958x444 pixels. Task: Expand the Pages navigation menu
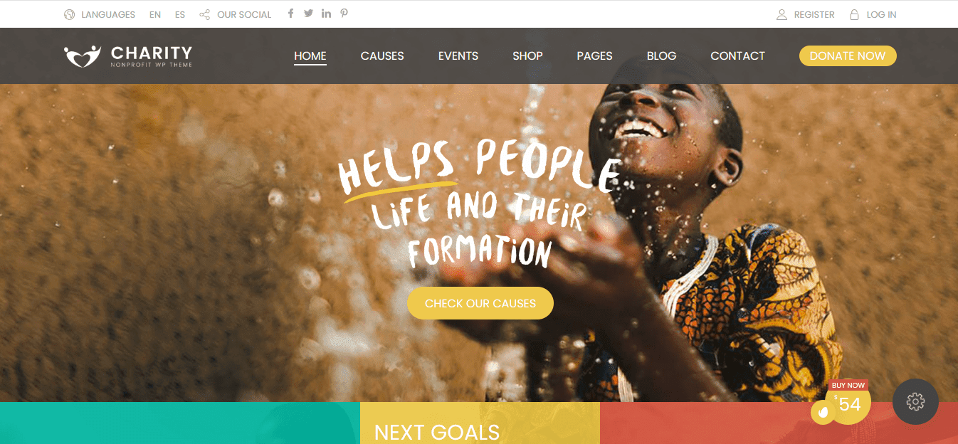(594, 55)
